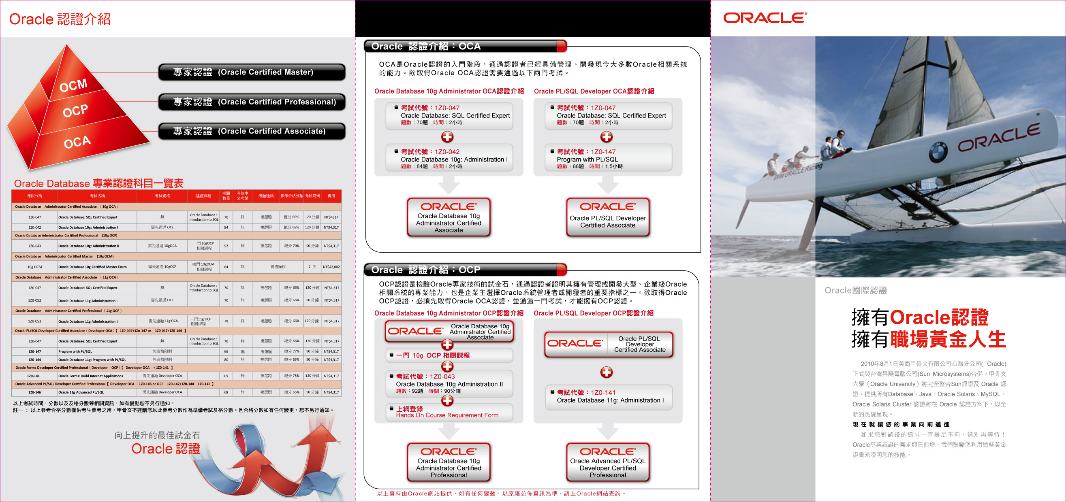The height and width of the screenshot is (502, 1066).
Task: Click the sailboat racing photo
Action: point(888,157)
